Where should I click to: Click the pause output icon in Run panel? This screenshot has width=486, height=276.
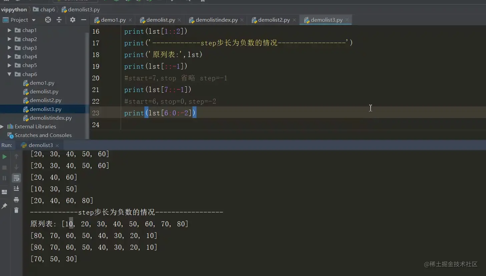click(4, 178)
